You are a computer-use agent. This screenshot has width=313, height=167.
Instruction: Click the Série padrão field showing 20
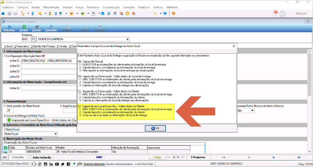[x=10, y=110]
